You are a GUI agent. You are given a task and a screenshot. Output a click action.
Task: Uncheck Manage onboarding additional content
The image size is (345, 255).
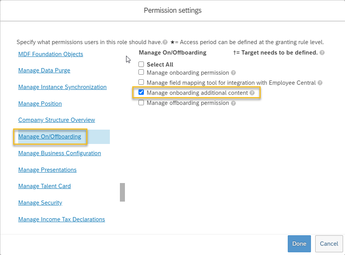141,92
